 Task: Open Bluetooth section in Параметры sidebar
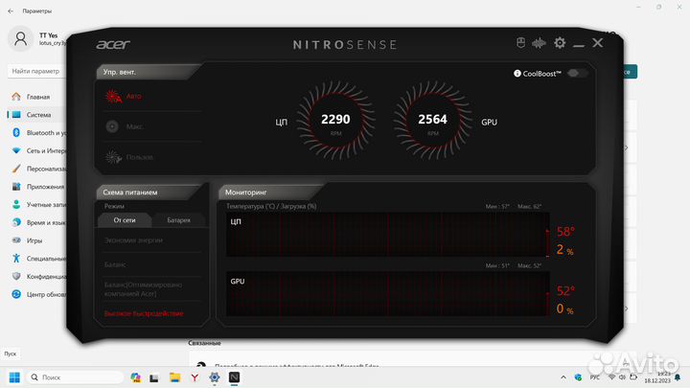[x=37, y=133]
